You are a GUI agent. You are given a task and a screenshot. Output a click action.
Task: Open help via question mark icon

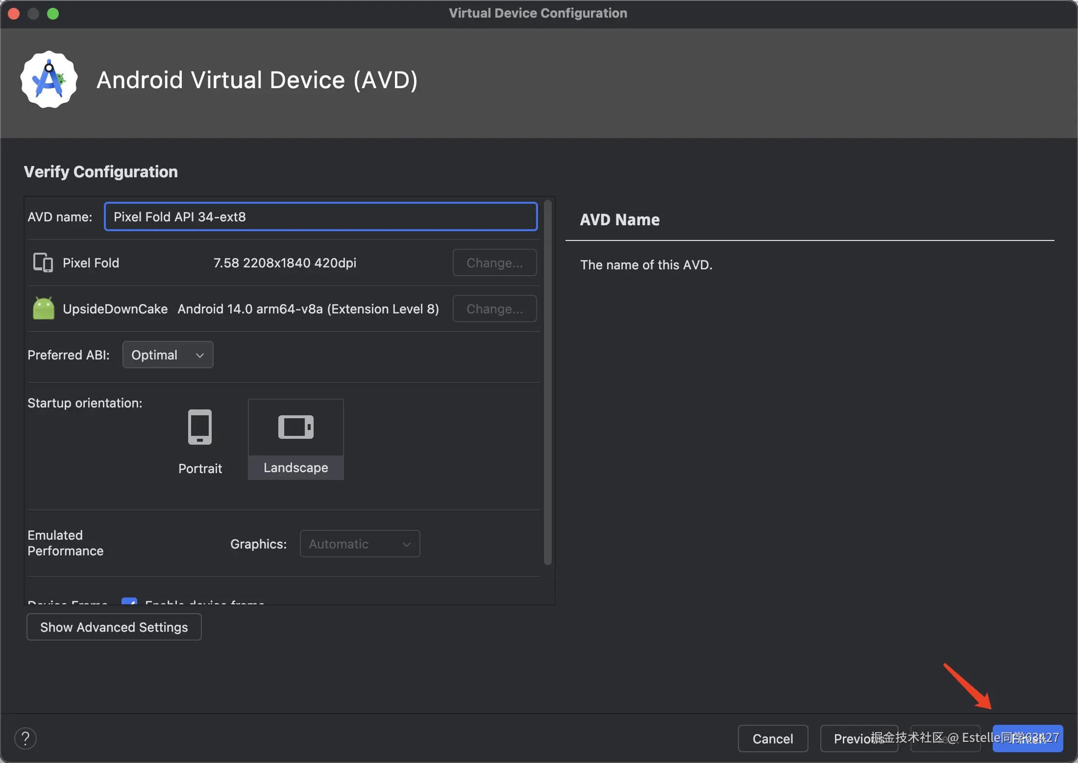25,738
